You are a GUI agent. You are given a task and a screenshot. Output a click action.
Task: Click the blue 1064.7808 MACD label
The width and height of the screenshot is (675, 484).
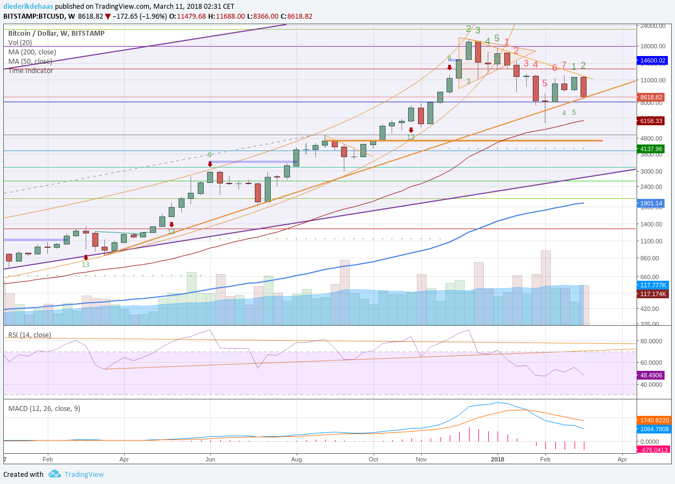click(653, 429)
